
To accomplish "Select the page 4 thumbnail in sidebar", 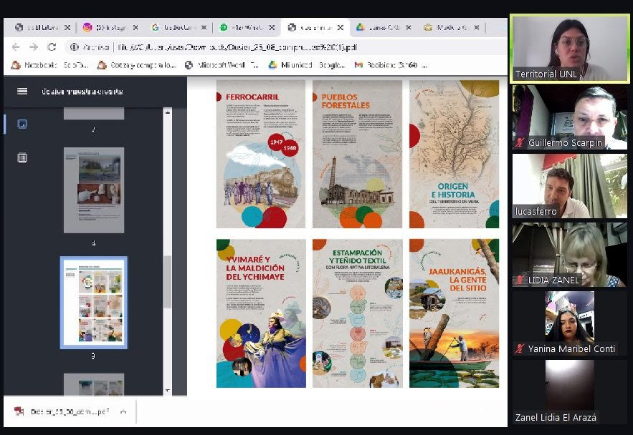I will click(94, 190).
